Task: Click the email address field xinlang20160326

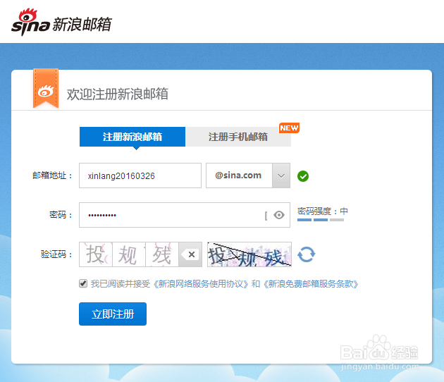Action: (140, 175)
